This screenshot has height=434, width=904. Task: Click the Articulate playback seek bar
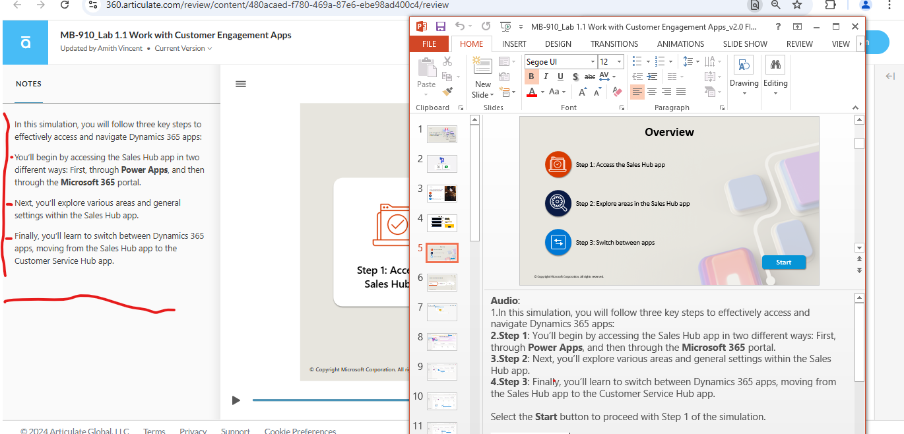tap(331, 400)
